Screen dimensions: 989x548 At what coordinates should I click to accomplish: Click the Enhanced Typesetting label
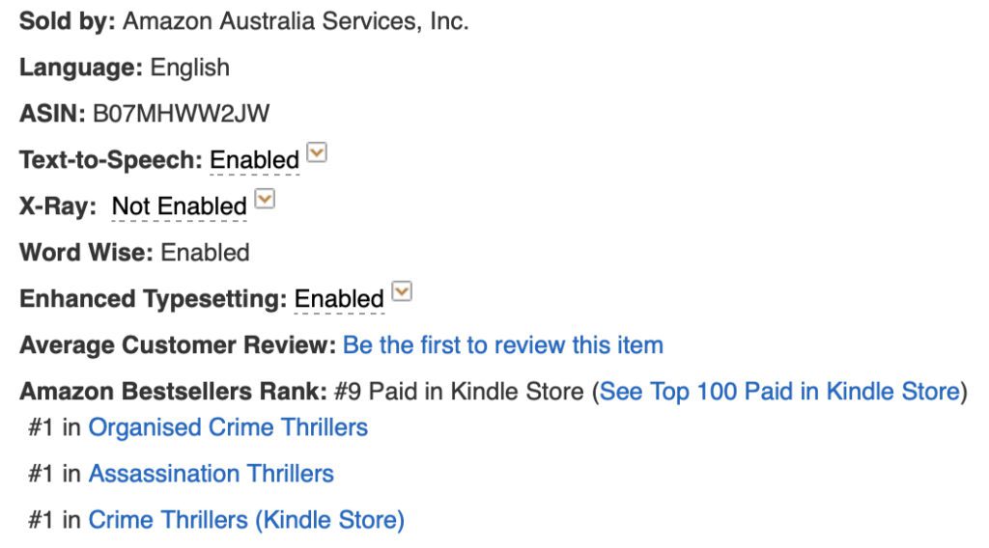153,299
